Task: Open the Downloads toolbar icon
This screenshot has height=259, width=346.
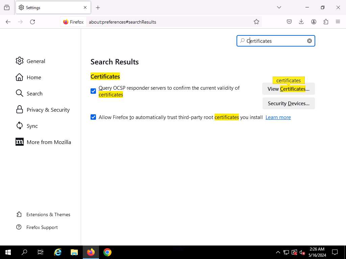Action: click(x=301, y=22)
